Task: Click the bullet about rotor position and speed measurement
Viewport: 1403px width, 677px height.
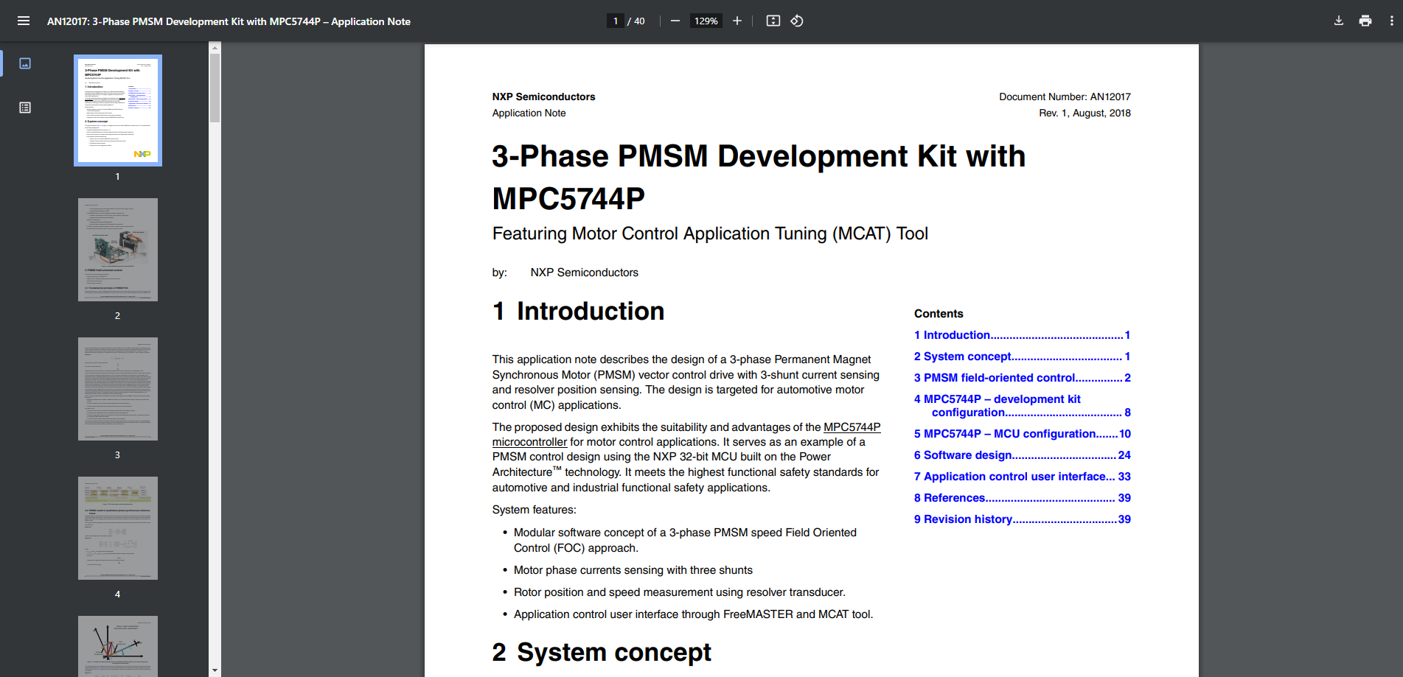Action: click(x=680, y=592)
